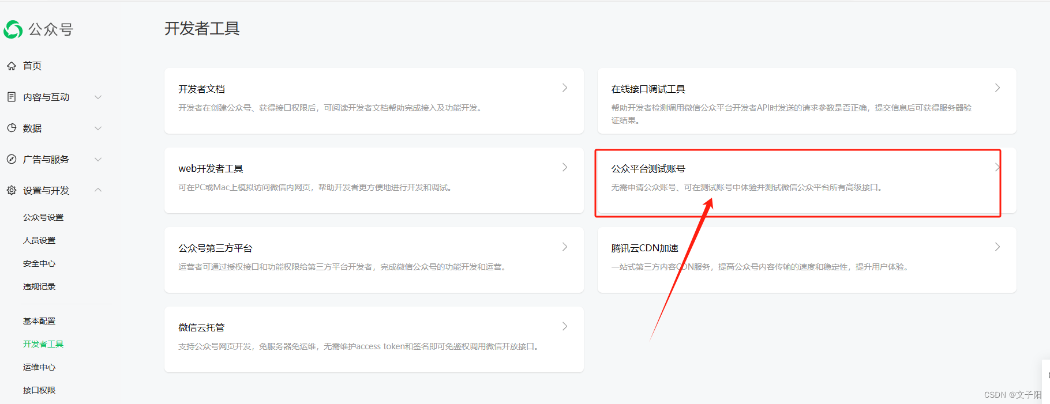This screenshot has width=1050, height=404.
Task: Select 接口权限 submenu item
Action: (39, 390)
